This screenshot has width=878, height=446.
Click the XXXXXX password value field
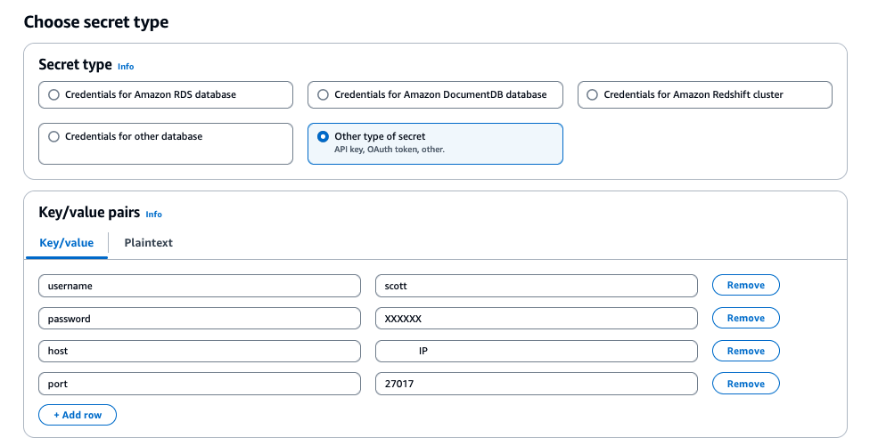pyautogui.click(x=536, y=319)
